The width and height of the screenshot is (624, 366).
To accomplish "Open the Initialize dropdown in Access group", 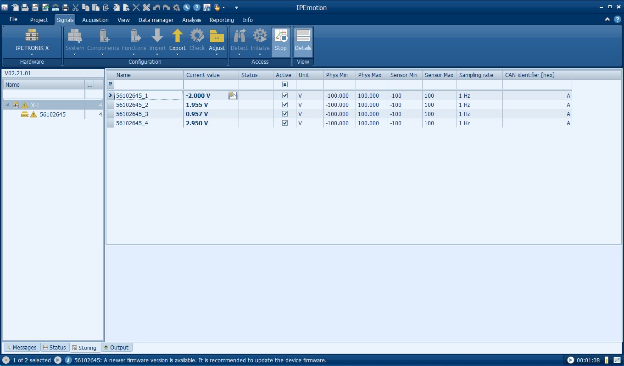I will [260, 54].
